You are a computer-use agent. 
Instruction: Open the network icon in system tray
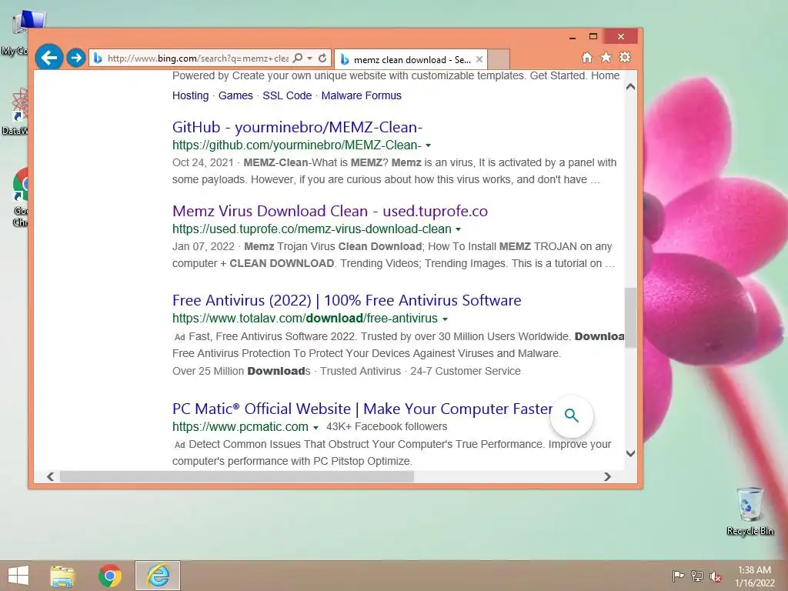coord(697,576)
